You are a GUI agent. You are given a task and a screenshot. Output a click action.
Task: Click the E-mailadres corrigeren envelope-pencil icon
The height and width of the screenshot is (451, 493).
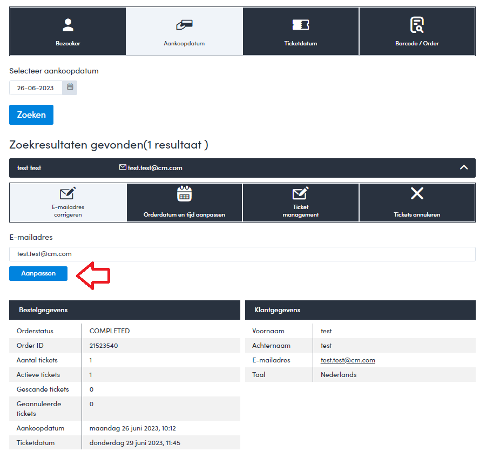[x=68, y=193]
